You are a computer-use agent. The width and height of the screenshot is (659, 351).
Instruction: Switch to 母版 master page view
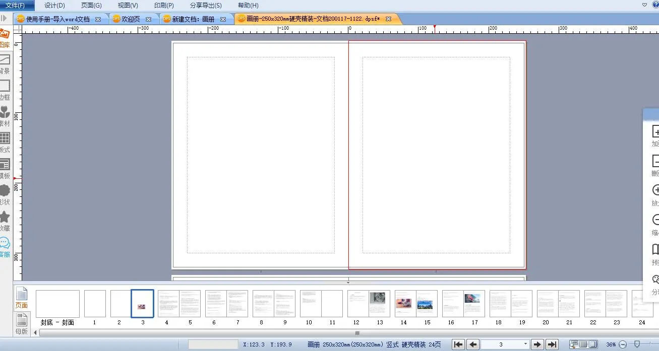pos(21,323)
